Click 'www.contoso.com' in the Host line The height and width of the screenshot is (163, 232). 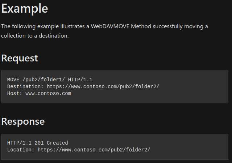coord(48,94)
